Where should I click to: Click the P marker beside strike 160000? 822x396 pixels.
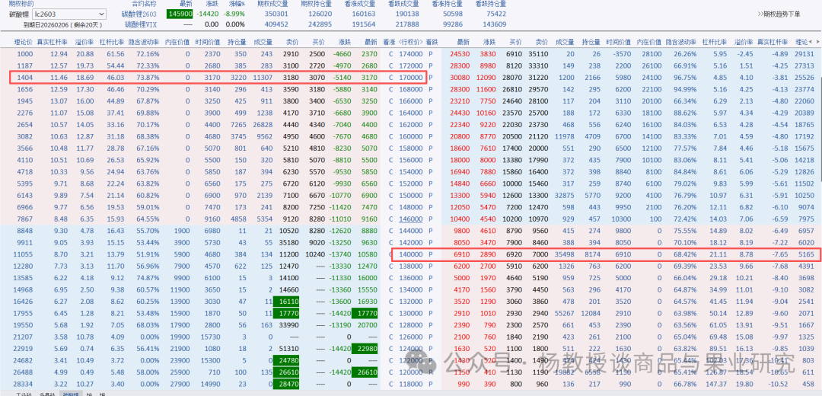431,136
